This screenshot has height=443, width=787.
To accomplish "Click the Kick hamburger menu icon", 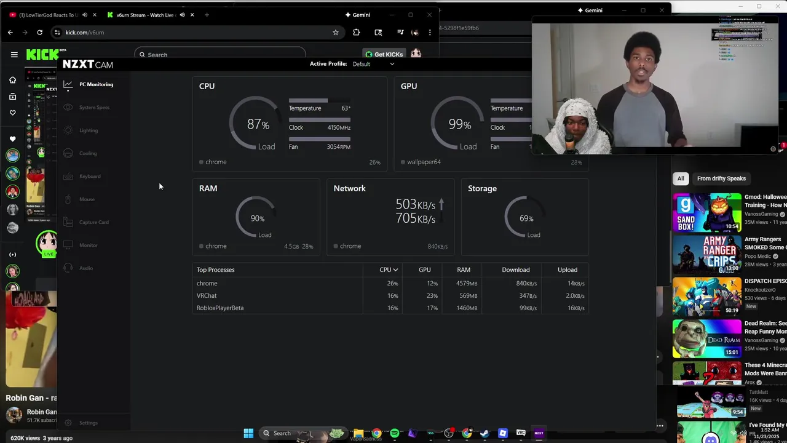I will [x=14, y=55].
